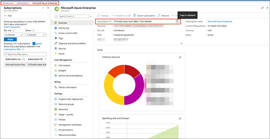The image size is (270, 139).
Task: Open Advisor recommendations
Action: (71, 75)
